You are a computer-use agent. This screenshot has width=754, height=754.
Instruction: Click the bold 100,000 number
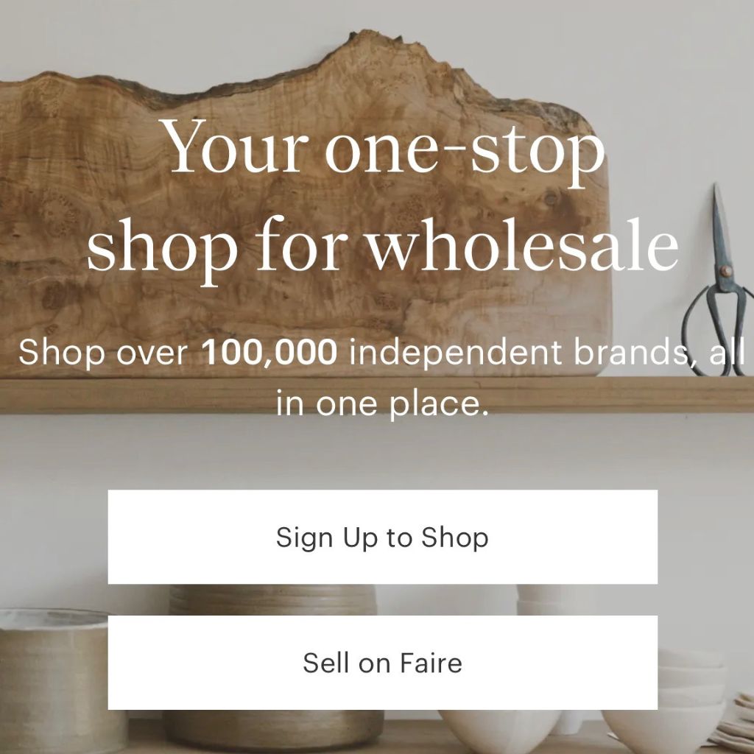coord(269,353)
